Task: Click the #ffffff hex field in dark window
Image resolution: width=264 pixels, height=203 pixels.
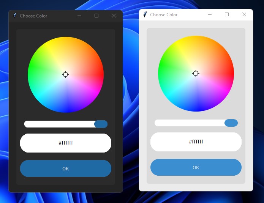Action: click(66, 143)
